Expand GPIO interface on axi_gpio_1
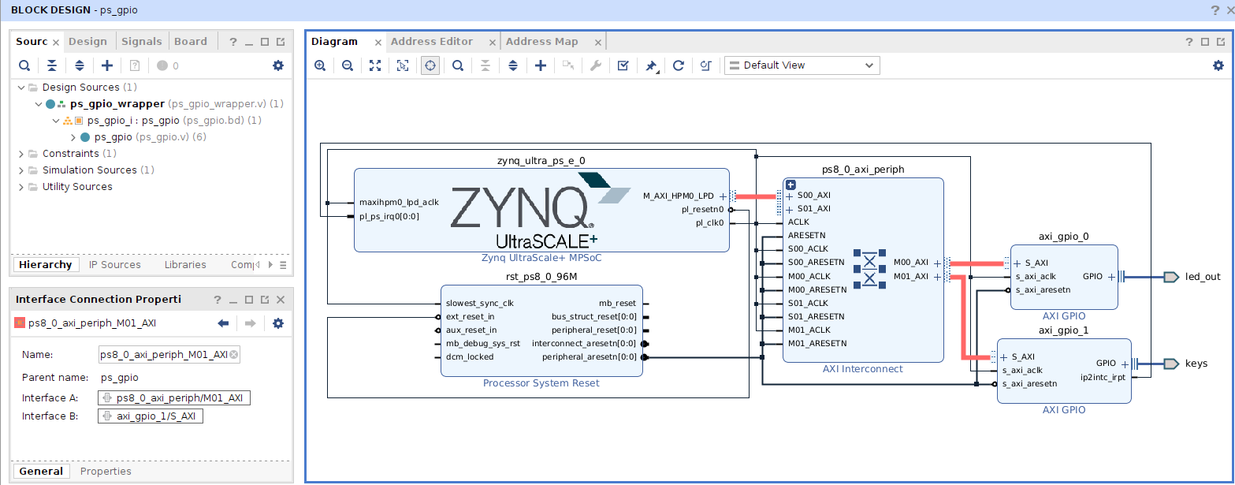 click(1125, 364)
